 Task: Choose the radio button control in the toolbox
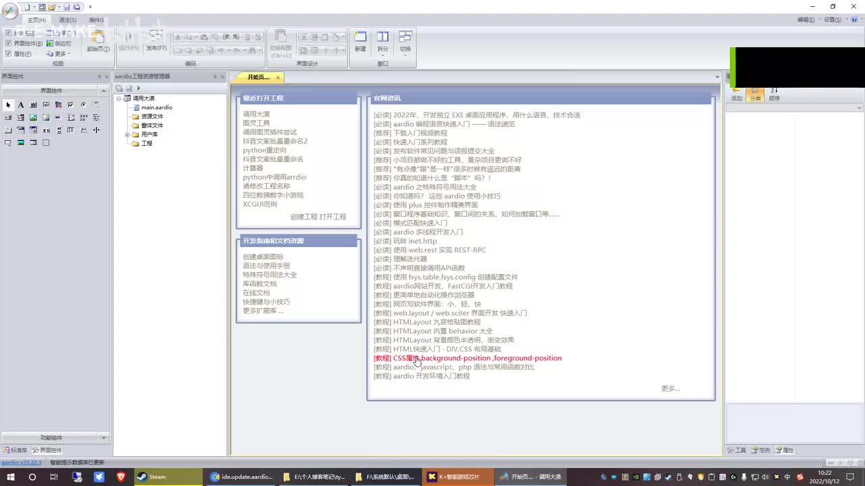pos(83,105)
